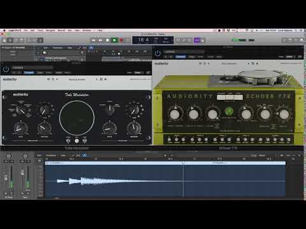Viewport: 306px width, 229px height.
Task: Click amplitude Depth knob on Tube Modulator
Action: tap(45, 128)
